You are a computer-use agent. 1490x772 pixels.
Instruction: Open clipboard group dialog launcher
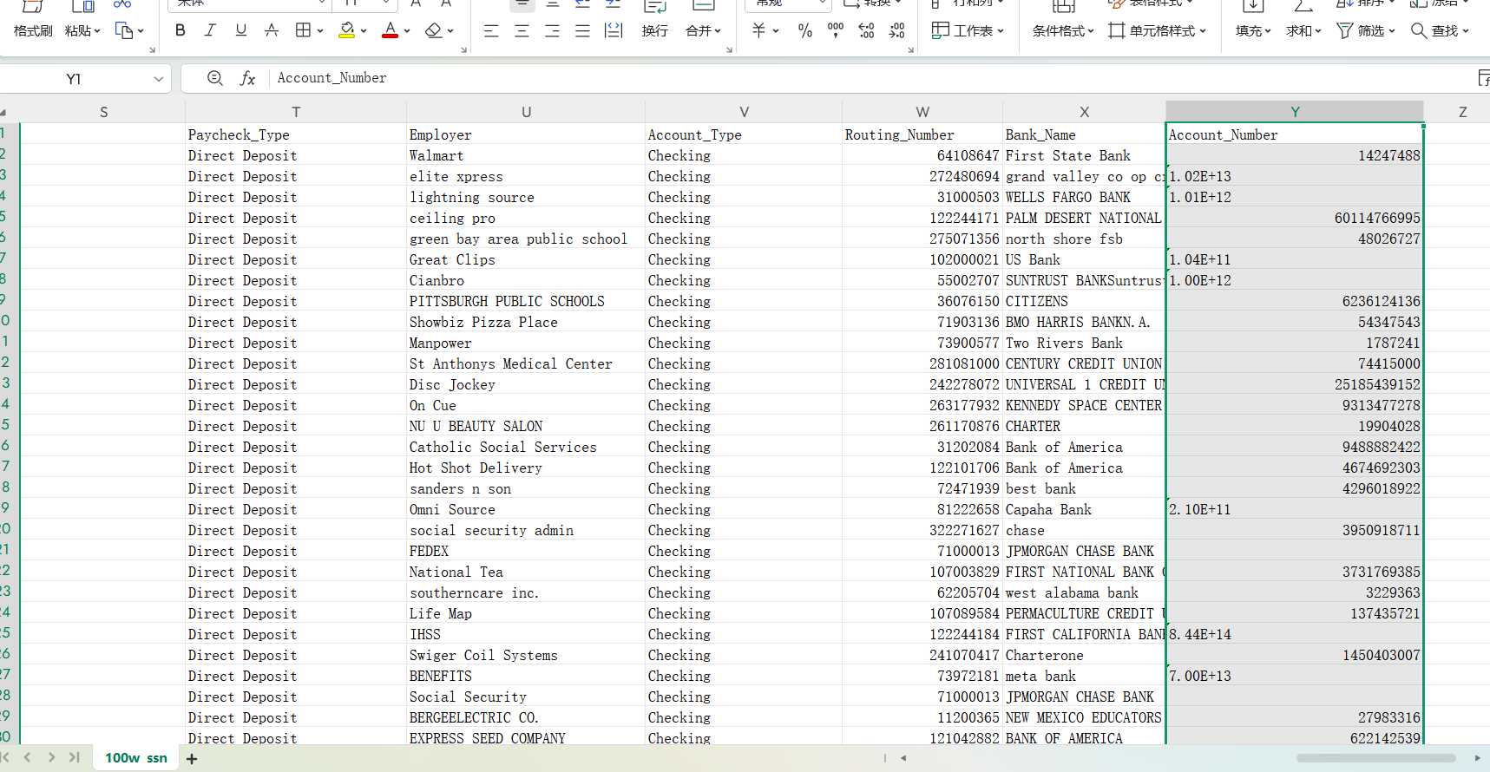152,50
